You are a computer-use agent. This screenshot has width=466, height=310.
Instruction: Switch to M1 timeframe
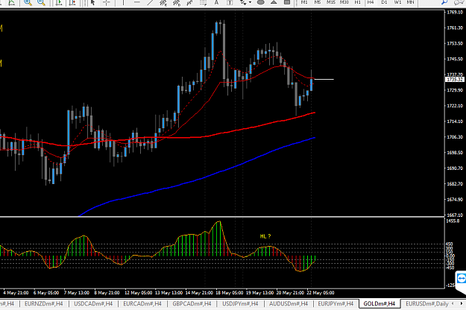click(304, 2)
